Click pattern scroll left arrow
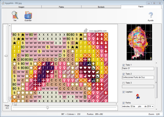Image resolution: width=164 pixels, height=117 pixels. [13, 104]
